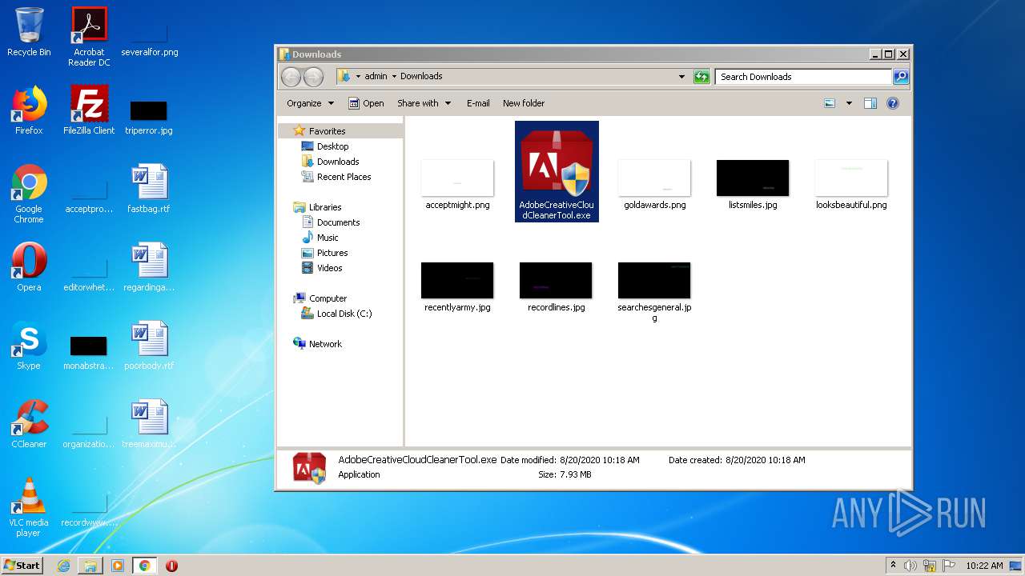The height and width of the screenshot is (576, 1025).
Task: Click the taskbar clock 10:22 AM
Action: coord(984,566)
